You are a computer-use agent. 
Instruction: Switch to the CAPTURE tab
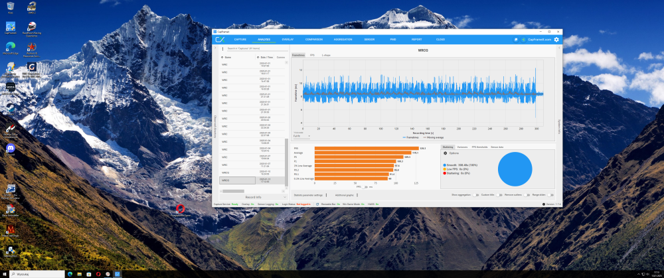(240, 39)
